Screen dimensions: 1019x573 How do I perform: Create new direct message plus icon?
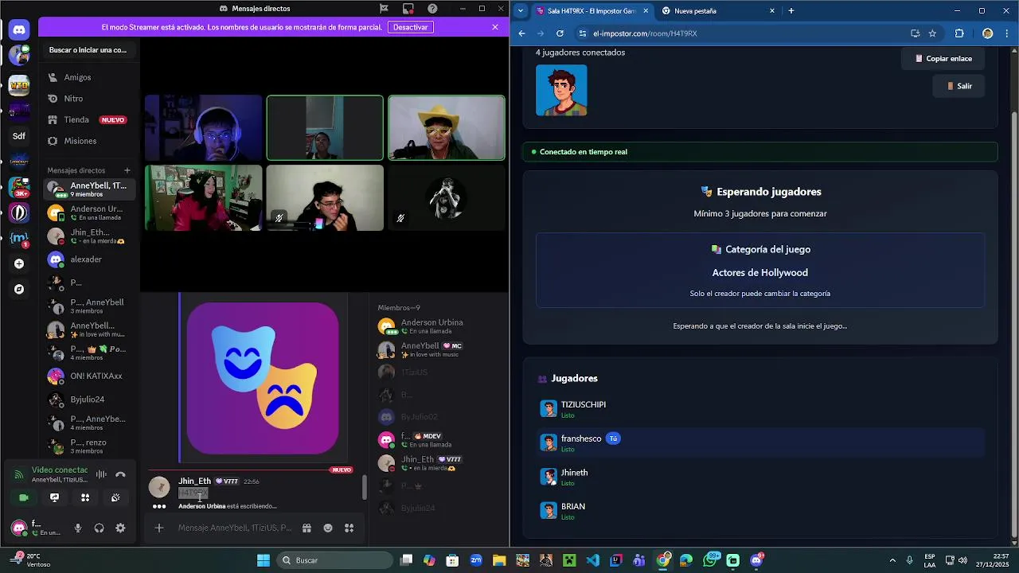pos(127,170)
